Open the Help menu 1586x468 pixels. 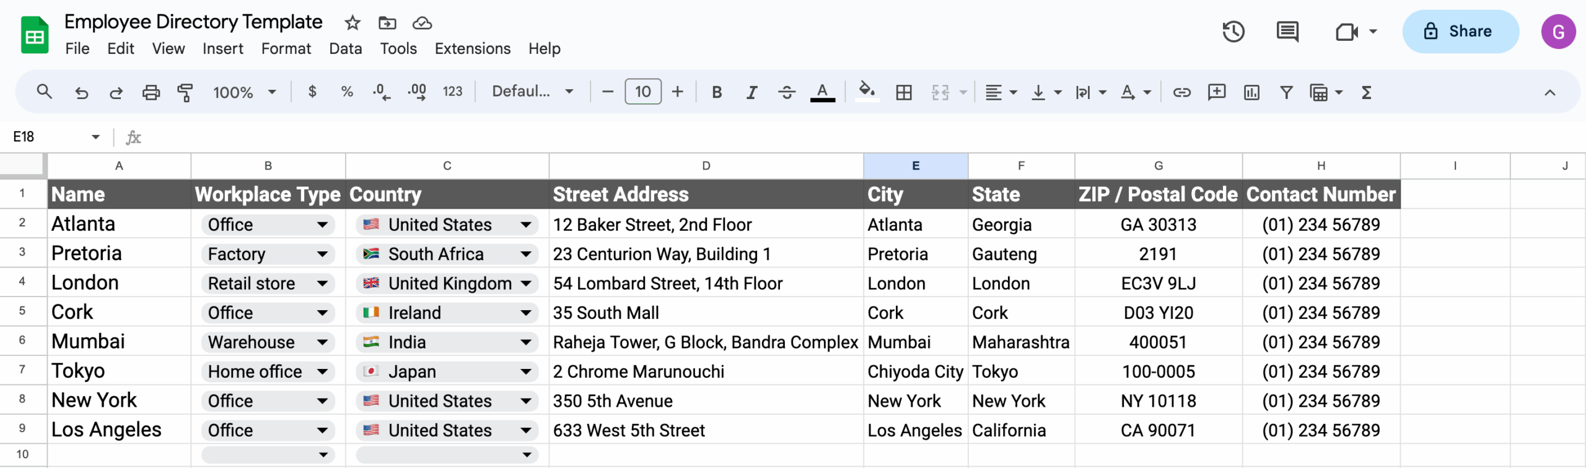tap(545, 48)
